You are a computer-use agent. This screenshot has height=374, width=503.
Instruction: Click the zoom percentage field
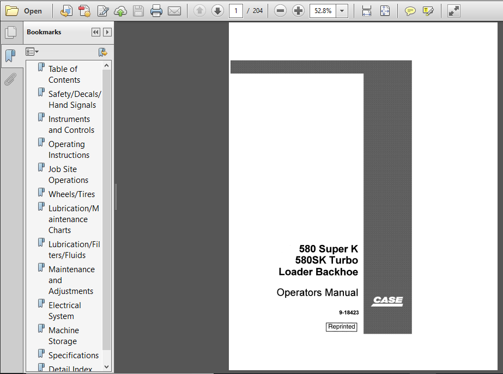coord(323,11)
